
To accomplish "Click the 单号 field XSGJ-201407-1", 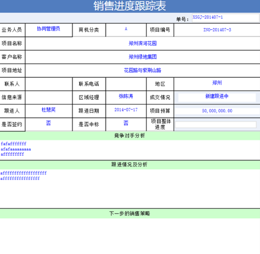I will 225,18.
